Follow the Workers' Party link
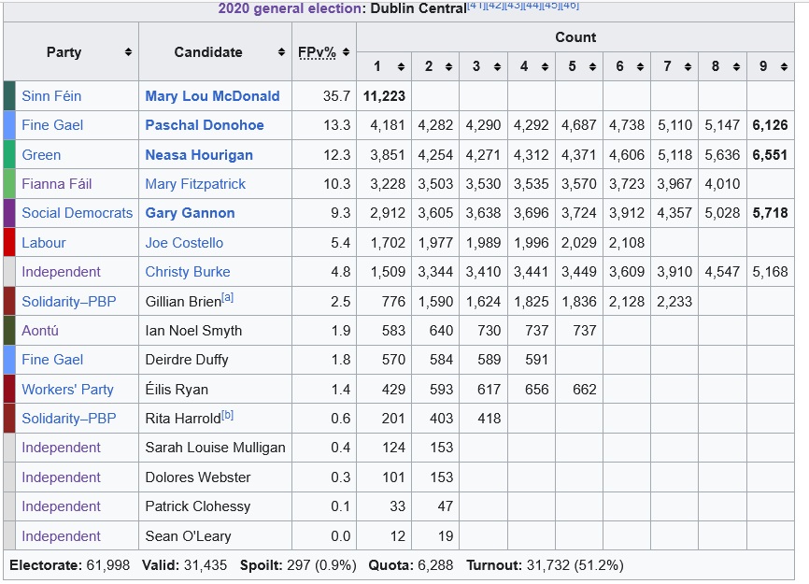809x584 pixels. point(67,389)
